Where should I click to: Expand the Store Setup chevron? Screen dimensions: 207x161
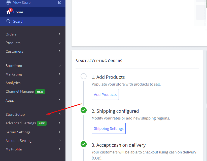coord(60,114)
